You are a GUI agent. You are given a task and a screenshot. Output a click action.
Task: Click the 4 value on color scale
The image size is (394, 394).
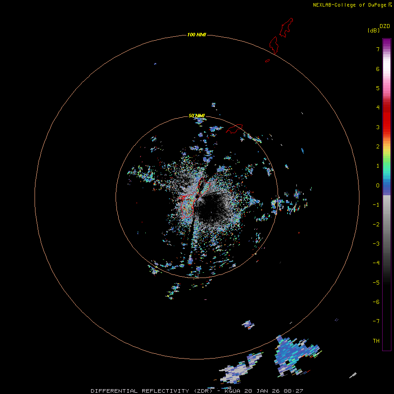(x=378, y=108)
